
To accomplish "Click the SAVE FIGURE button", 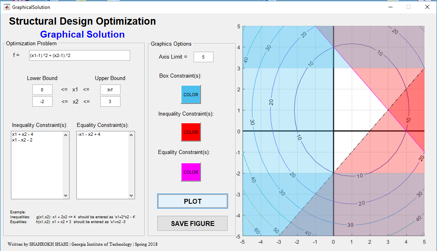I will [x=192, y=224].
